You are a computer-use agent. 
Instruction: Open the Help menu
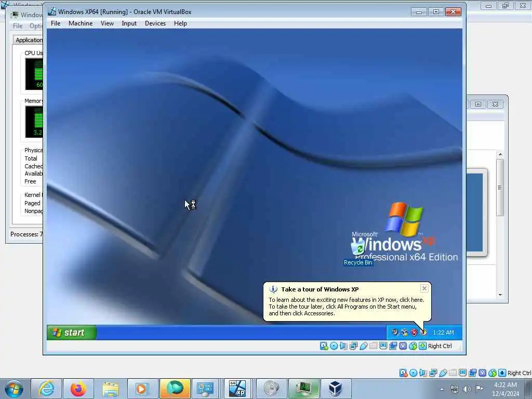tap(180, 23)
